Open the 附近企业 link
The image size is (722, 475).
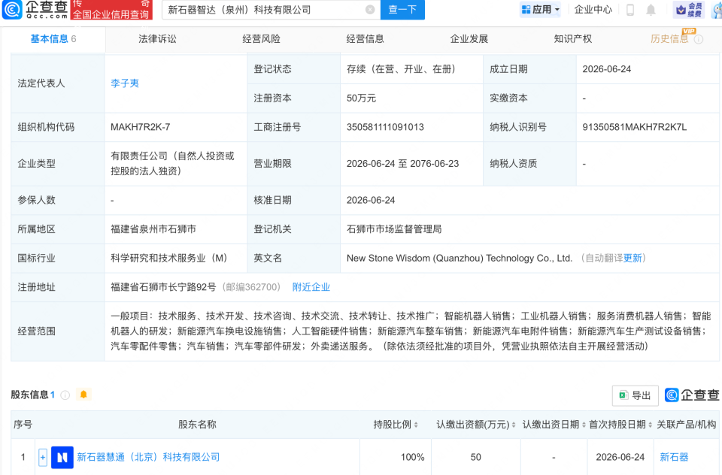click(311, 287)
